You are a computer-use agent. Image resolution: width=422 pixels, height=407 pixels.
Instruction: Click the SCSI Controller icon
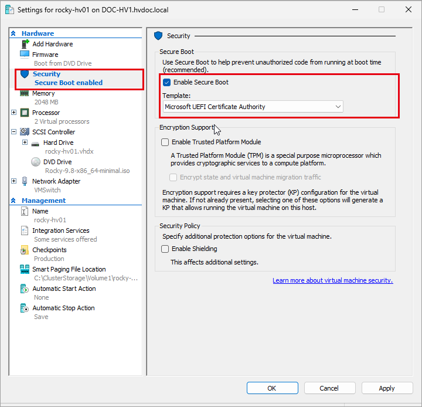[x=25, y=132]
